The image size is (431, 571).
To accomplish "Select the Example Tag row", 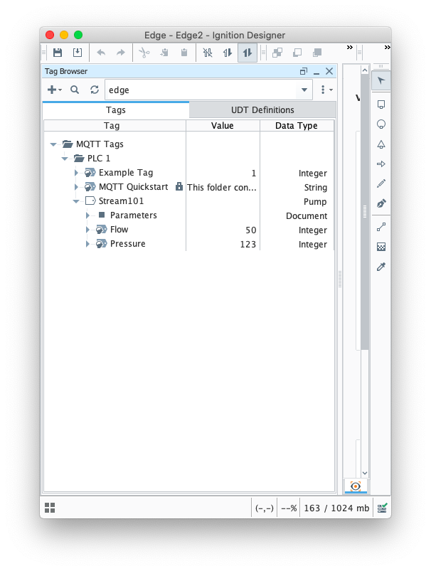I will click(126, 173).
